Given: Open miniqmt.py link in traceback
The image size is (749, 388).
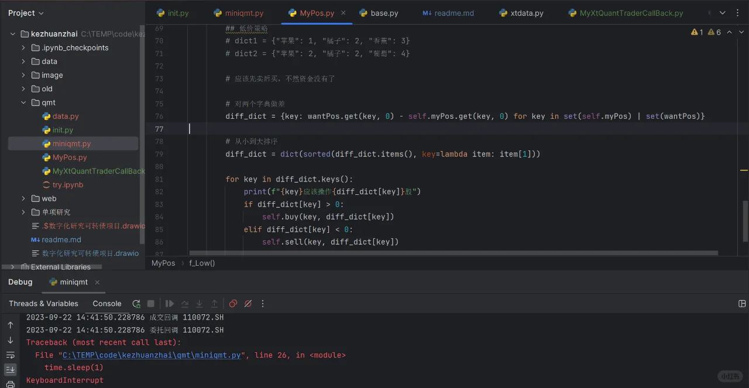Looking at the screenshot, I should (x=152, y=355).
